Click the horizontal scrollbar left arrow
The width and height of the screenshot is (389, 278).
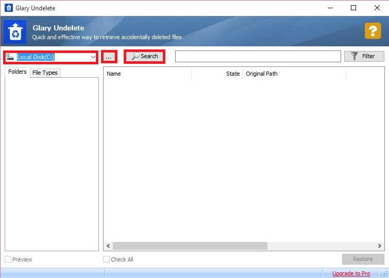pos(108,246)
